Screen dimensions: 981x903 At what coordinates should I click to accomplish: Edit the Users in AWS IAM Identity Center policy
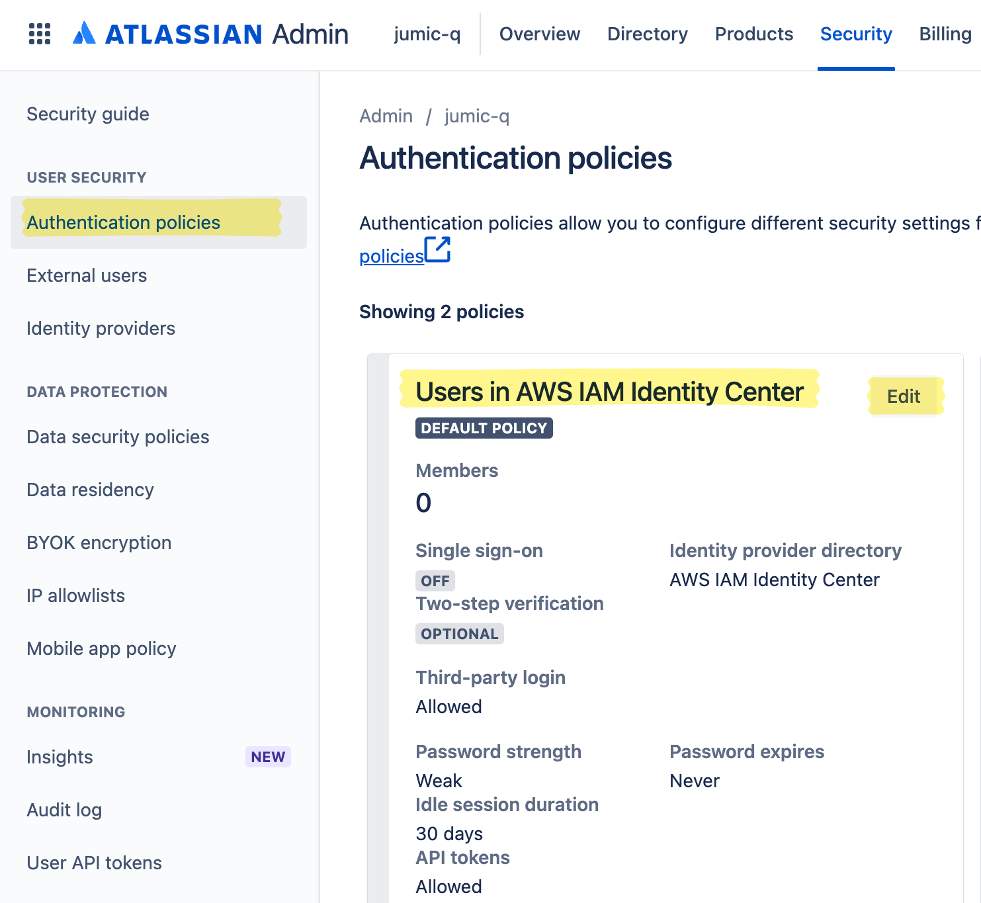tap(904, 396)
